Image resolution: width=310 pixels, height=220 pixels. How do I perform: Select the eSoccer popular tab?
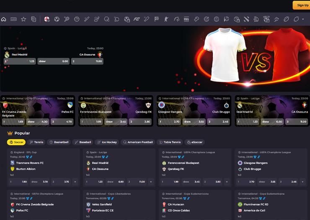tap(195, 142)
